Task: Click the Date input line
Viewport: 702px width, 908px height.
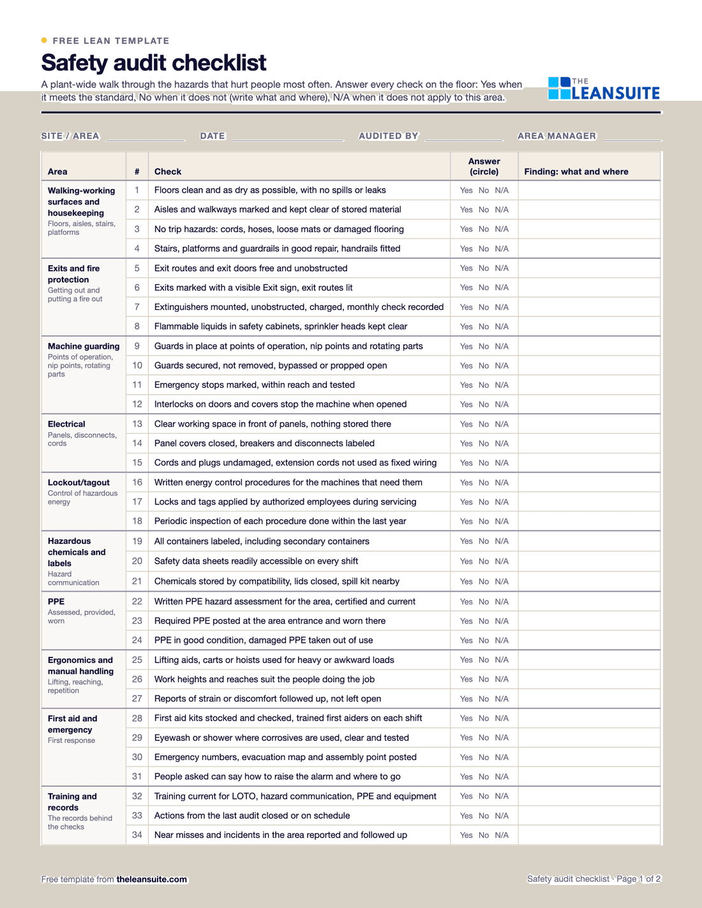Action: (x=288, y=136)
